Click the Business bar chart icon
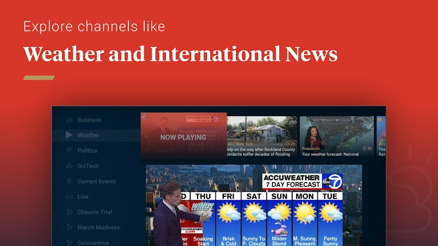 [x=69, y=120]
